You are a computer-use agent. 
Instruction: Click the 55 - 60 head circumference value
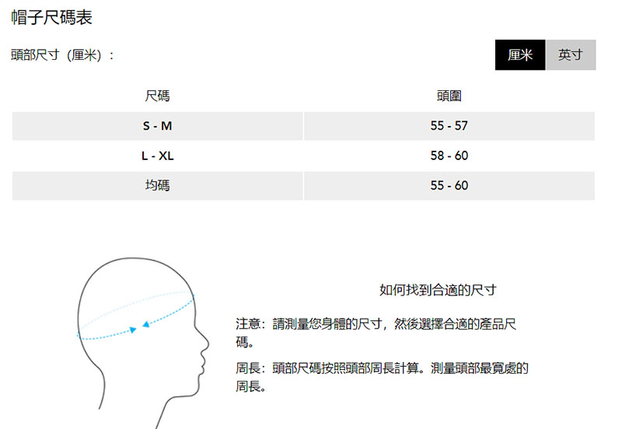[449, 185]
